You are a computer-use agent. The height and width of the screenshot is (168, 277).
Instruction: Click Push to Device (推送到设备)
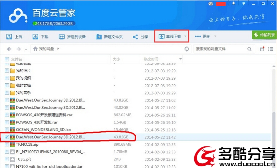click(x=72, y=37)
